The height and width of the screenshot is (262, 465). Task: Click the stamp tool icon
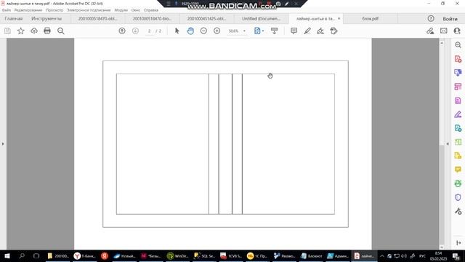point(334,31)
